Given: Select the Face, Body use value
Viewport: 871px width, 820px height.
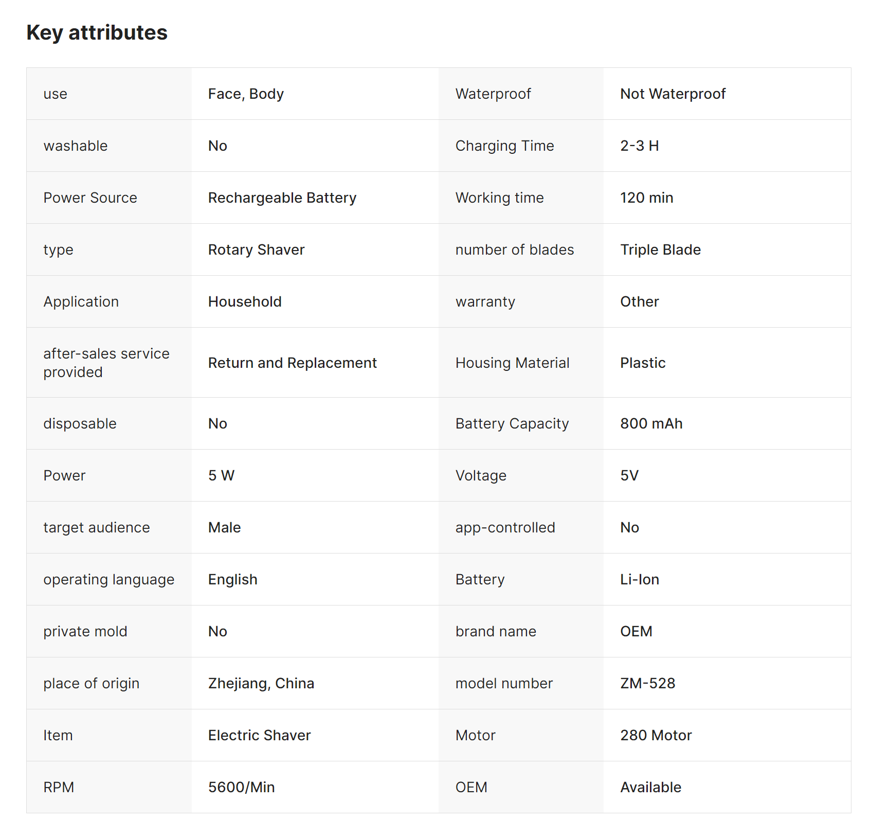Looking at the screenshot, I should [x=246, y=94].
